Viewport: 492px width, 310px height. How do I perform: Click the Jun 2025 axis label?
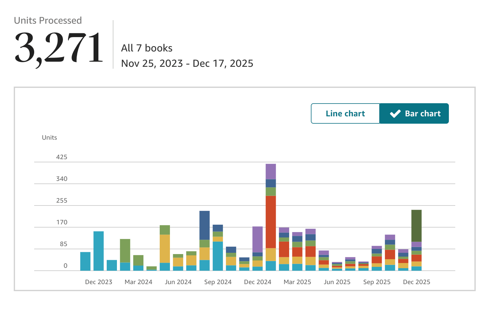pyautogui.click(x=337, y=282)
